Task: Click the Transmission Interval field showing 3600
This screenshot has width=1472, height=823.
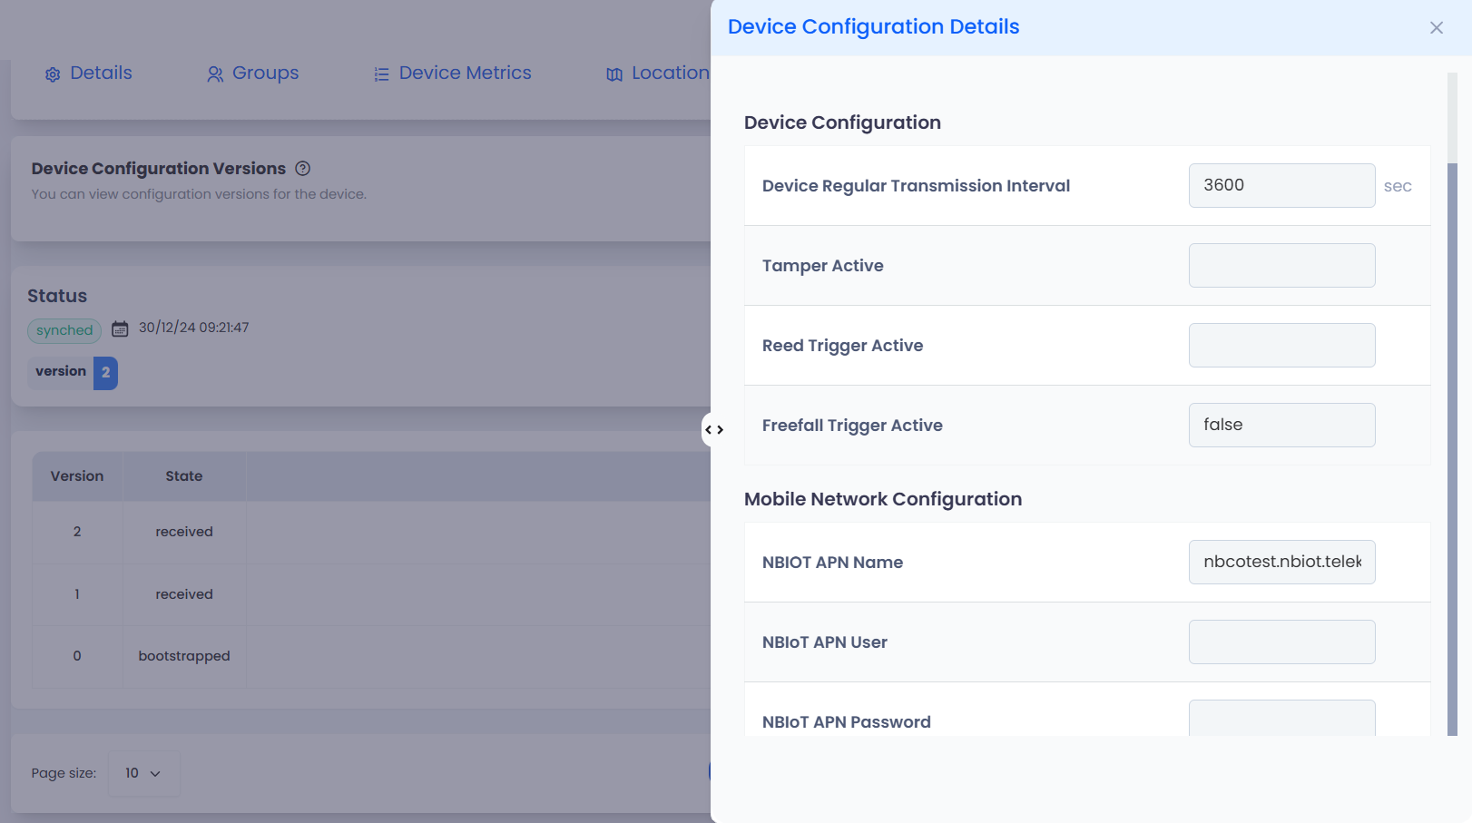Action: (x=1281, y=185)
